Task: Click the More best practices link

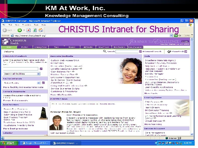Action: coord(15,129)
